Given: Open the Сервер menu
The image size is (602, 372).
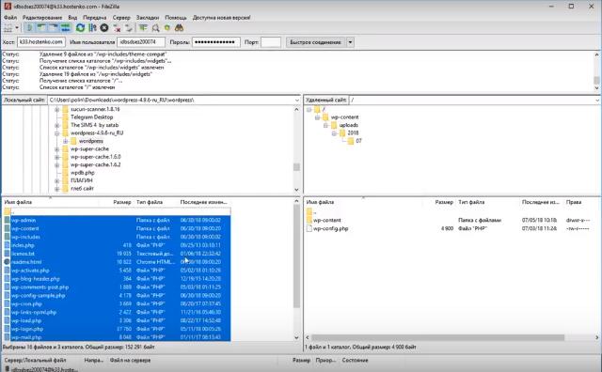Looking at the screenshot, I should pyautogui.click(x=121, y=18).
